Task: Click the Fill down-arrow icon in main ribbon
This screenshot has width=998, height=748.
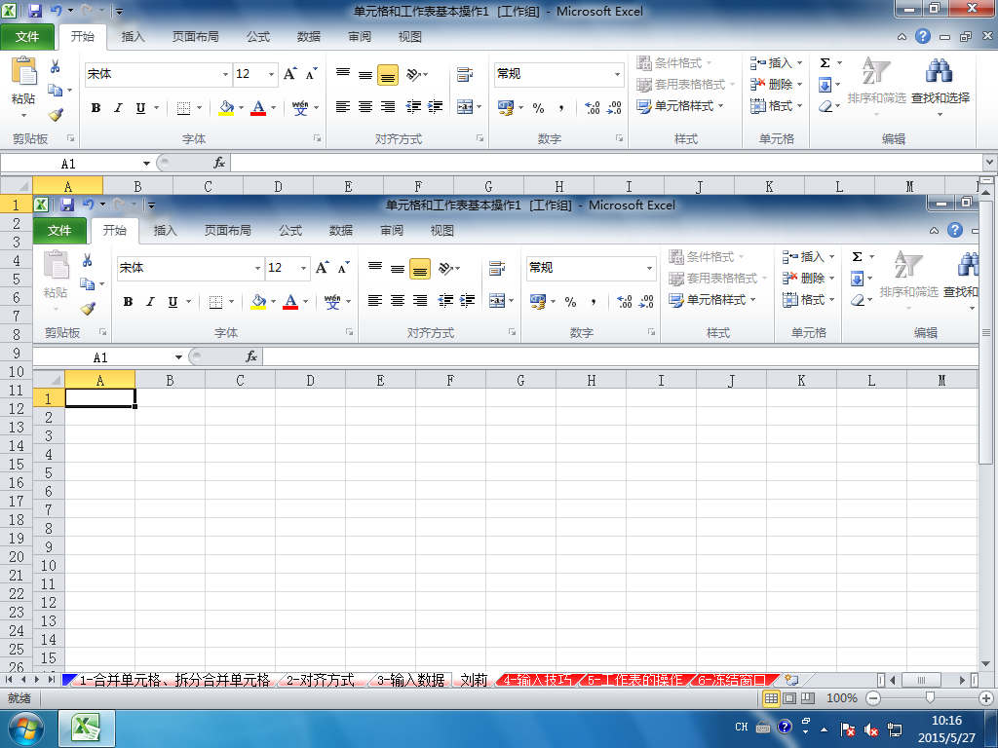Action: (x=825, y=85)
